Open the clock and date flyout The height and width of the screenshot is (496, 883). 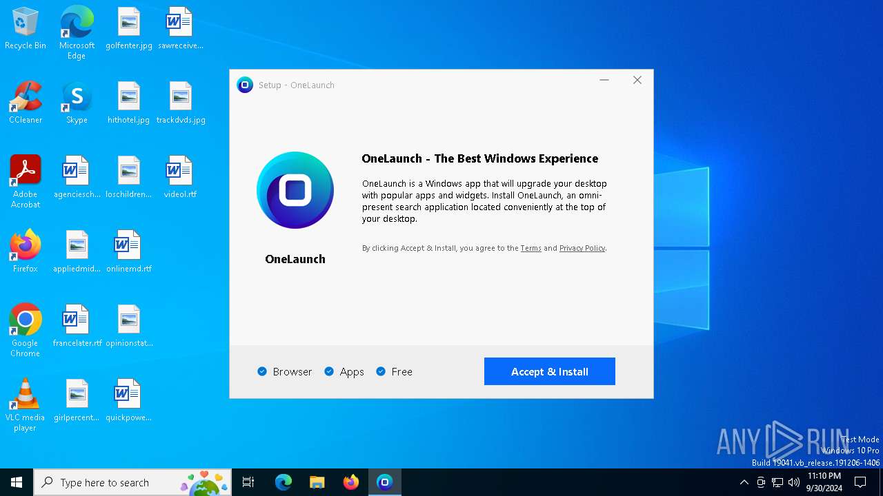pyautogui.click(x=824, y=482)
